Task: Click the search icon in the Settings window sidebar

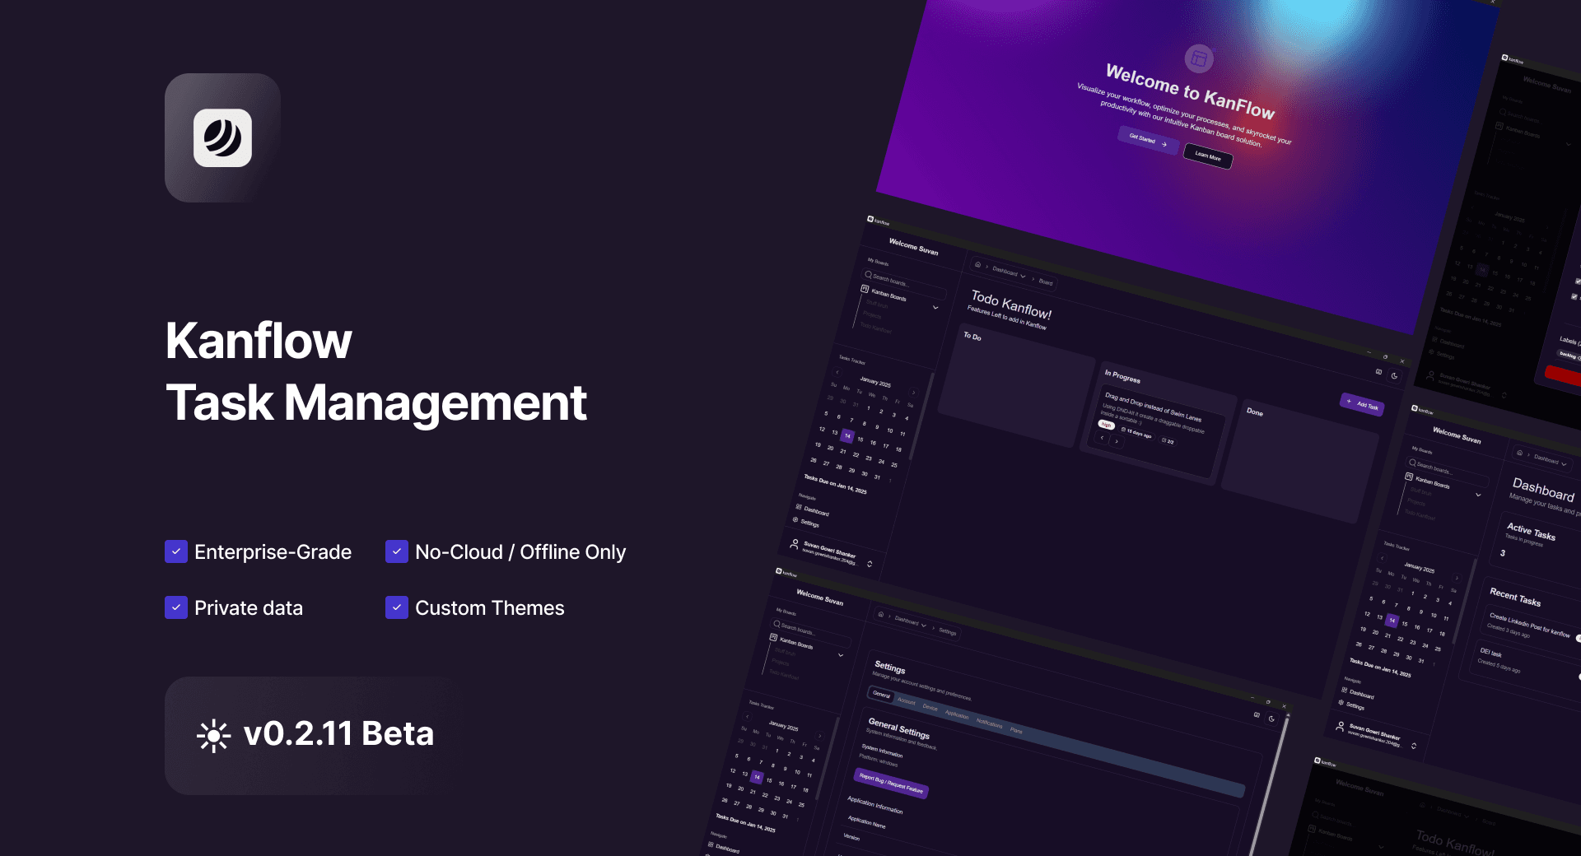Action: point(777,623)
